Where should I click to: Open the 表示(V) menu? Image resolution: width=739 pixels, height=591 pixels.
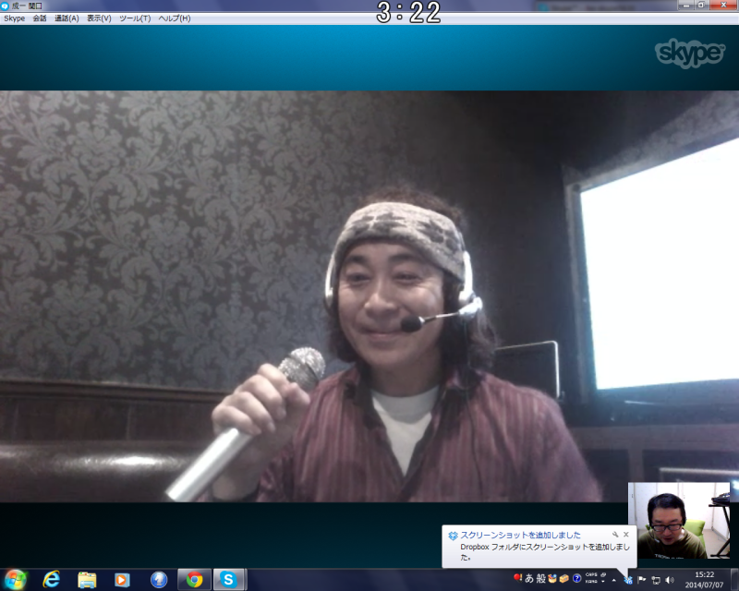tap(99, 18)
